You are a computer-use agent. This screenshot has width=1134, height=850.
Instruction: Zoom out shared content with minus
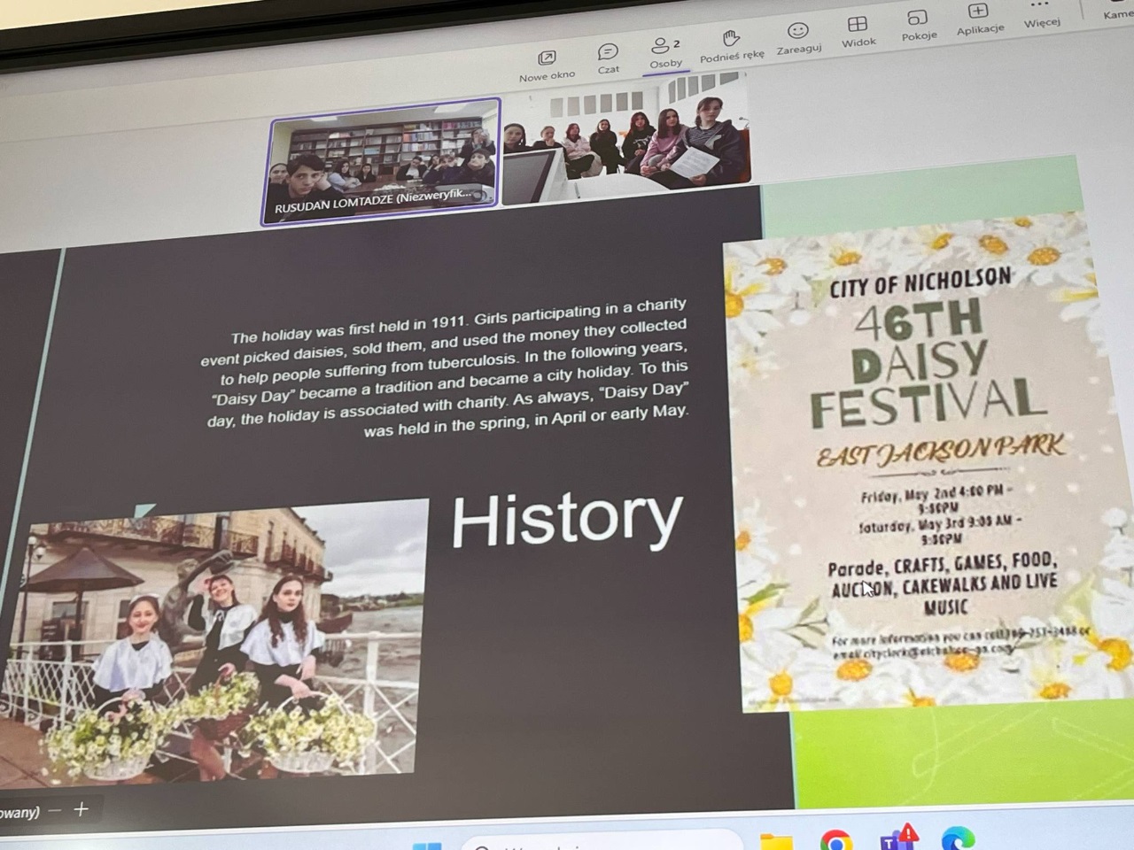[55, 810]
